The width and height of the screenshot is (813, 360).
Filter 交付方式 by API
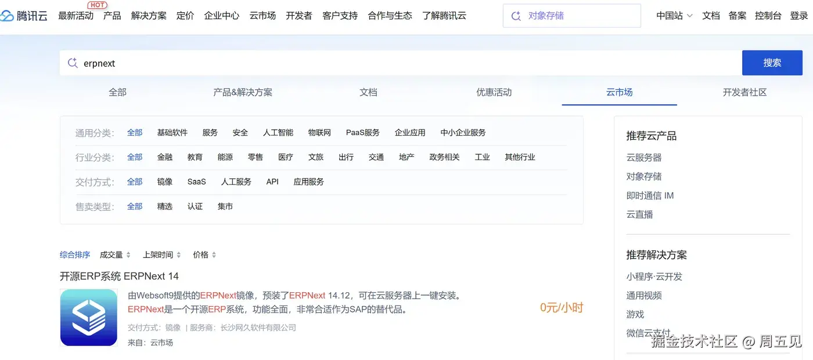tap(272, 182)
